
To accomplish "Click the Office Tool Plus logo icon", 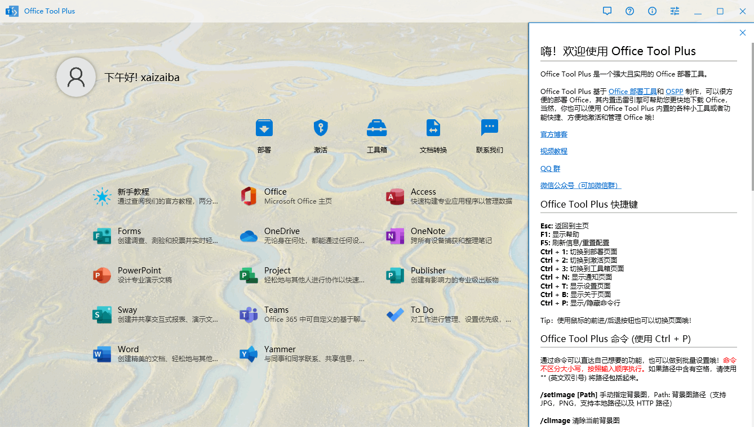I will [x=12, y=11].
